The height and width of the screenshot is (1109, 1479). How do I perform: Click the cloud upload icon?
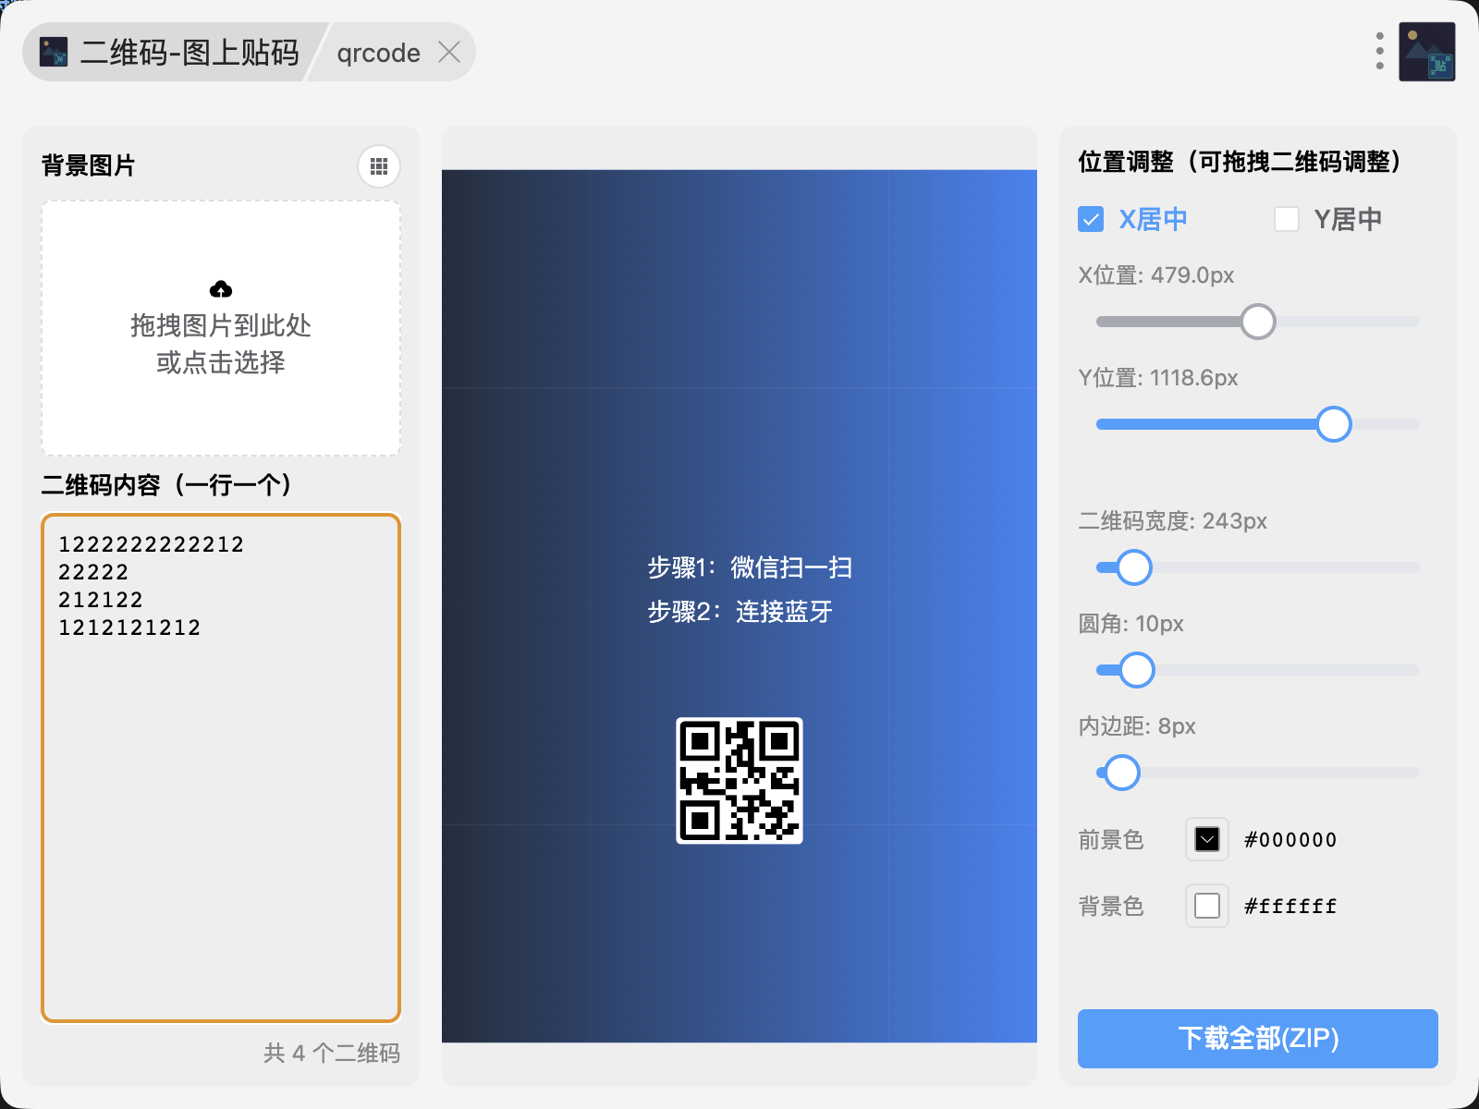point(221,289)
